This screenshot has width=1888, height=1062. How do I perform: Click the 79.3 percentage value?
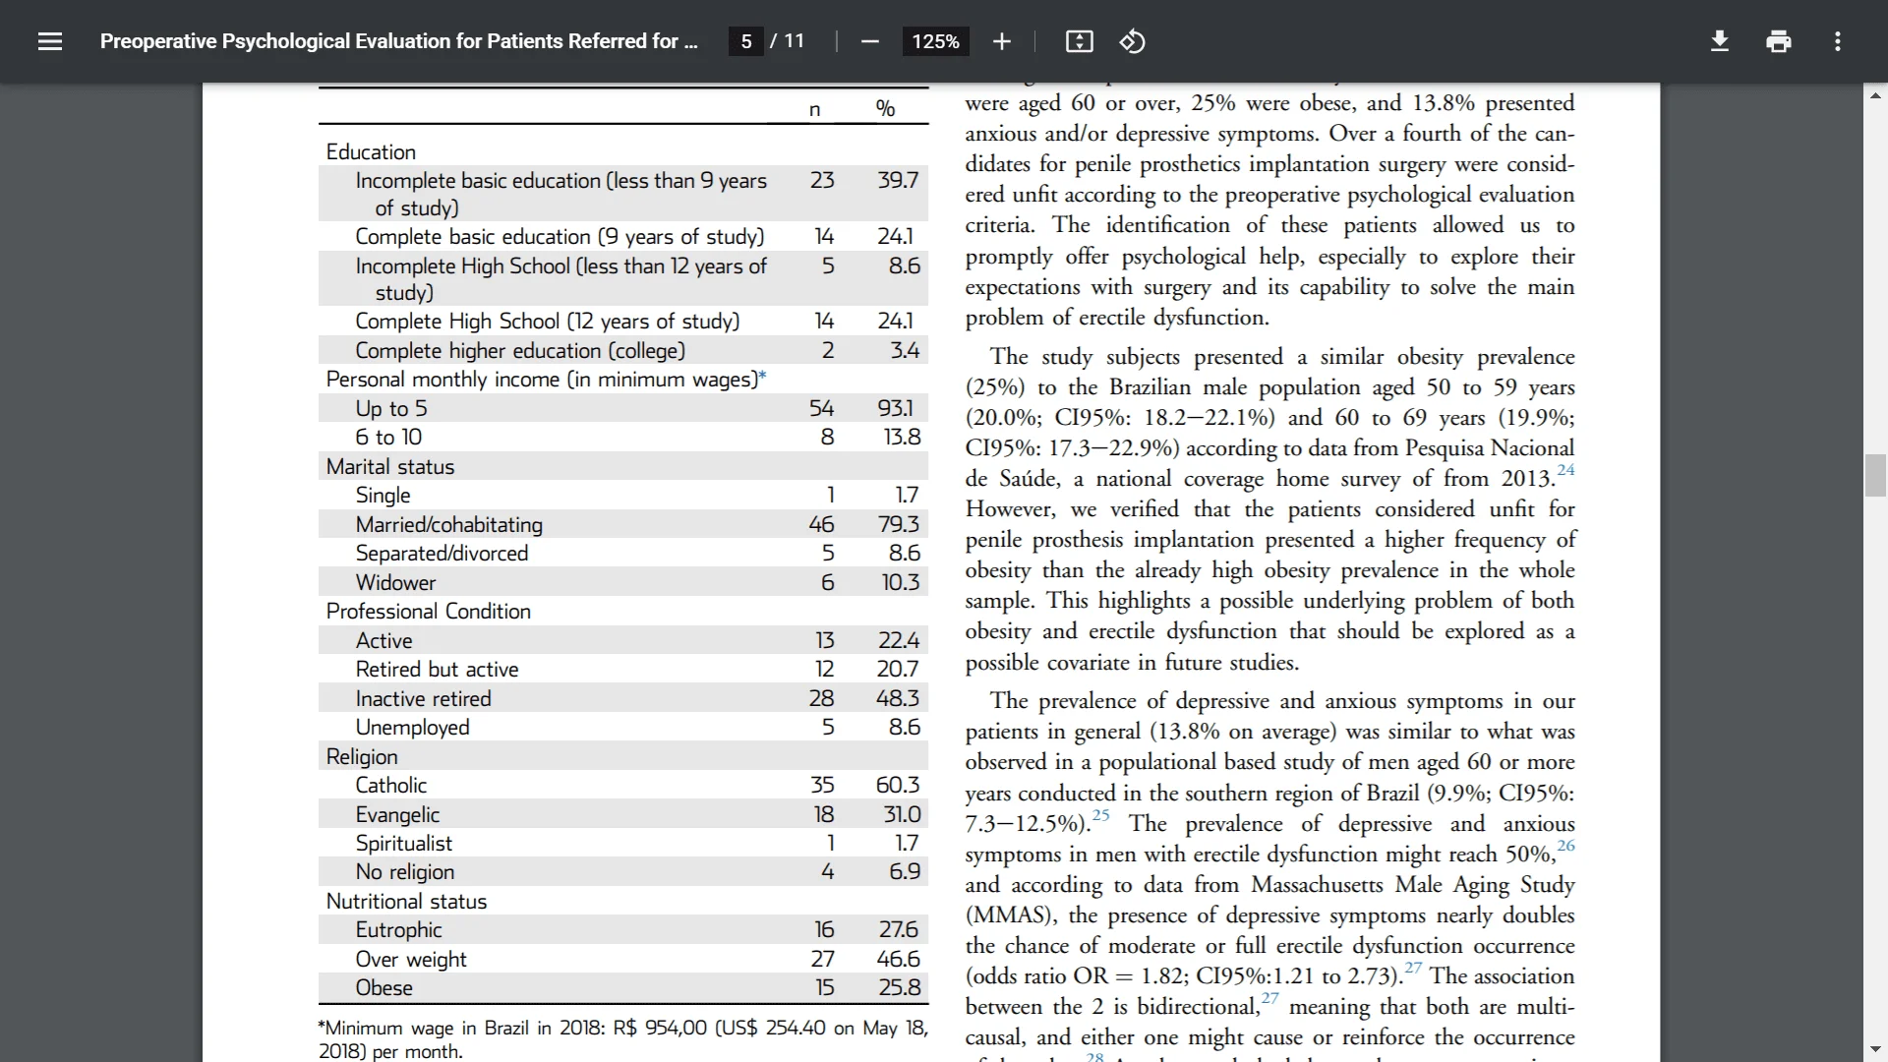coord(899,525)
